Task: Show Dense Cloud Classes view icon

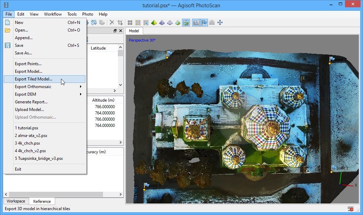Action: (146, 23)
